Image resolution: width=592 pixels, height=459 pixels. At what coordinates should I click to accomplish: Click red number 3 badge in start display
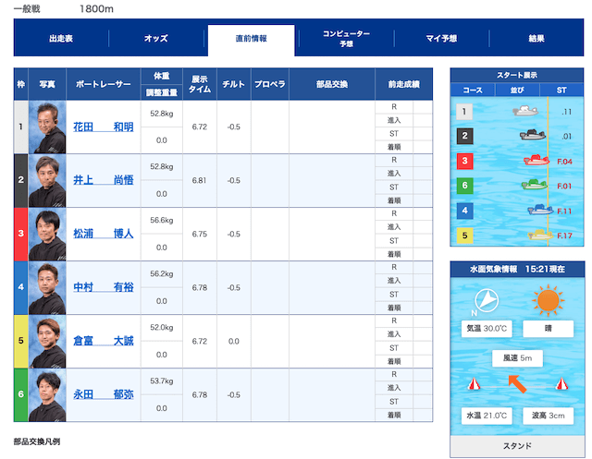[464, 161]
